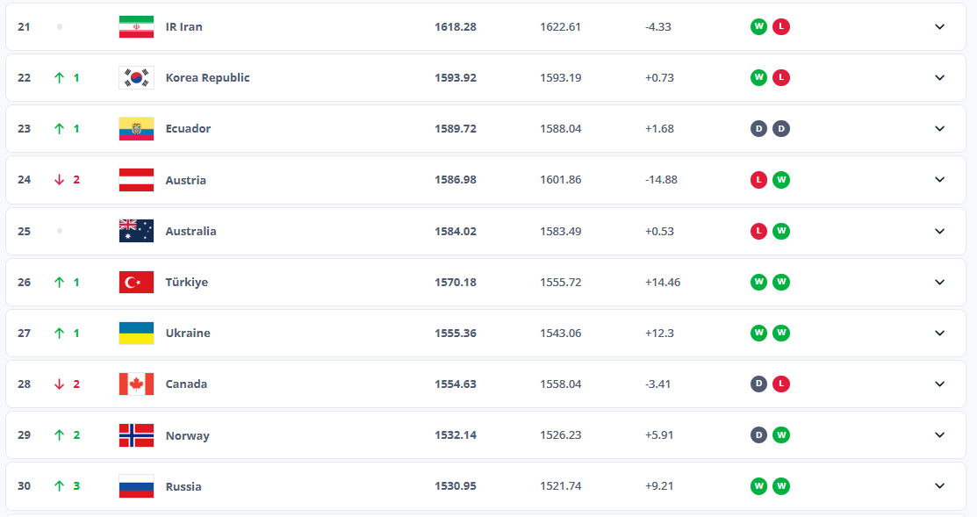Click the Norway team name
The height and width of the screenshot is (517, 977).
pos(187,435)
